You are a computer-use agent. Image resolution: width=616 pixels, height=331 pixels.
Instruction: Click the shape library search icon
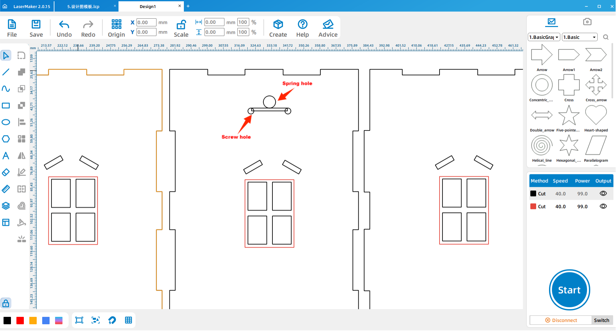(606, 37)
